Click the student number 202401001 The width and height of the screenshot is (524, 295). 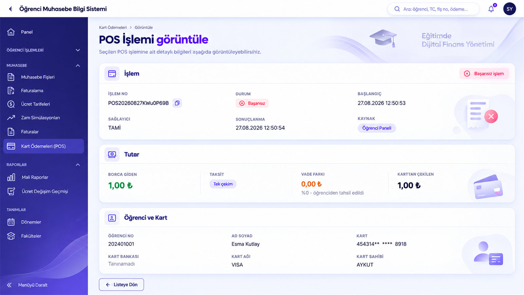121,244
